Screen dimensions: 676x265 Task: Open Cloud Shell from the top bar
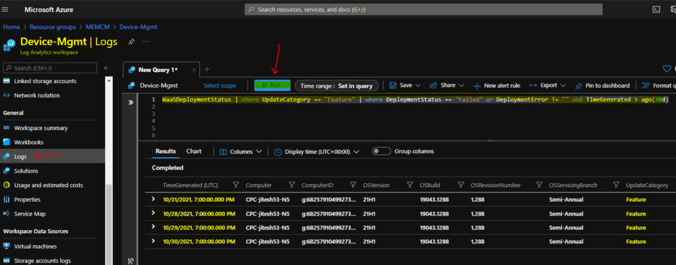click(x=656, y=9)
